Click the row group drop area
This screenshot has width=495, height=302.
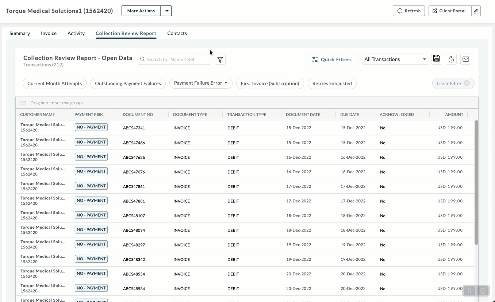(247, 102)
